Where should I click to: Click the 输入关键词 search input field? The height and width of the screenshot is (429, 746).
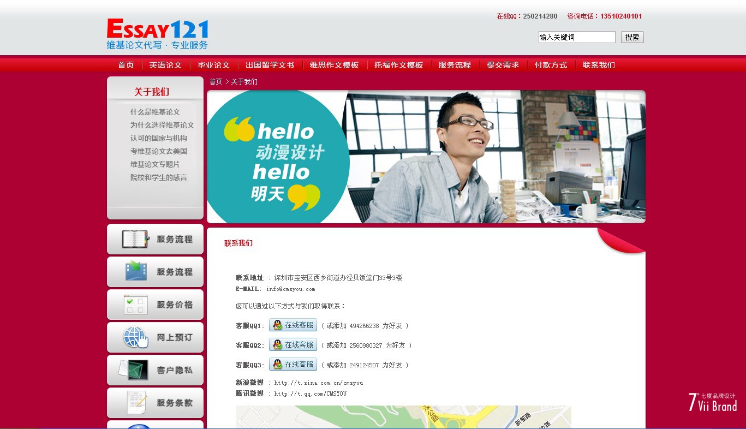(x=576, y=37)
